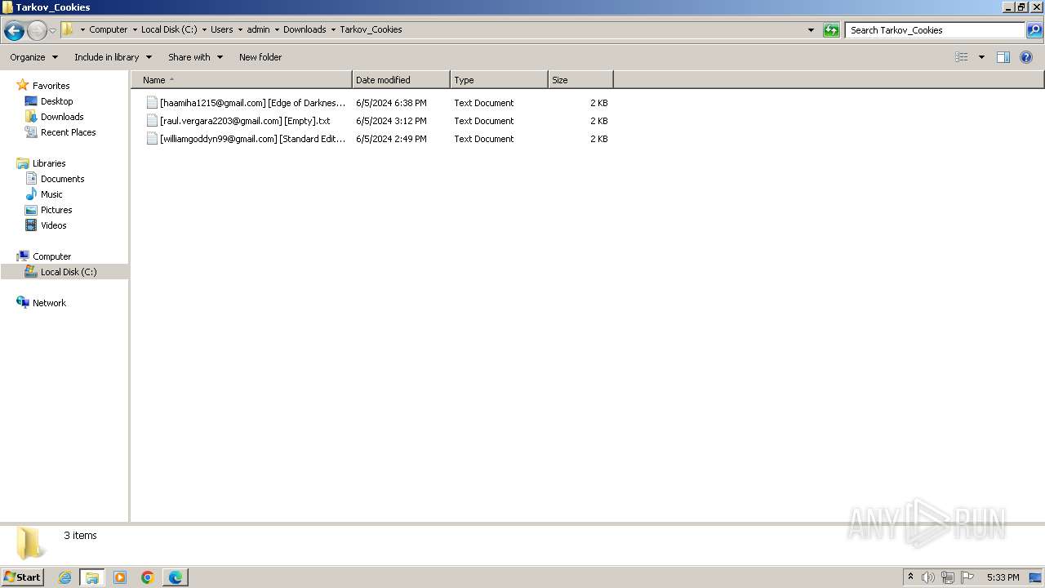Open the Music library
This screenshot has height=588, width=1045.
51,194
